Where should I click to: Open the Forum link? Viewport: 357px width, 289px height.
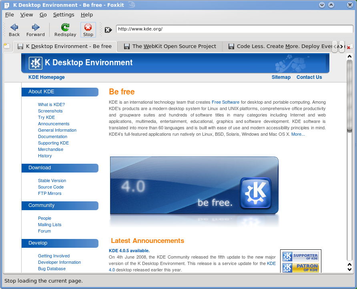[x=44, y=231]
